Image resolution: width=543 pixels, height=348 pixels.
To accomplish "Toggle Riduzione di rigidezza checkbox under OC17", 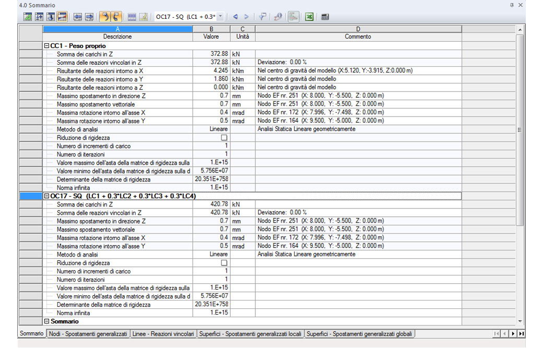I will [x=224, y=263].
